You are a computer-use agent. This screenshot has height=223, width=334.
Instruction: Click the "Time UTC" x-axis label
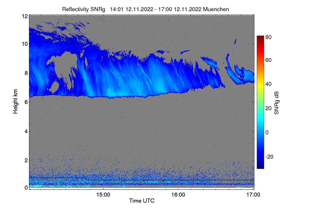coord(142,201)
